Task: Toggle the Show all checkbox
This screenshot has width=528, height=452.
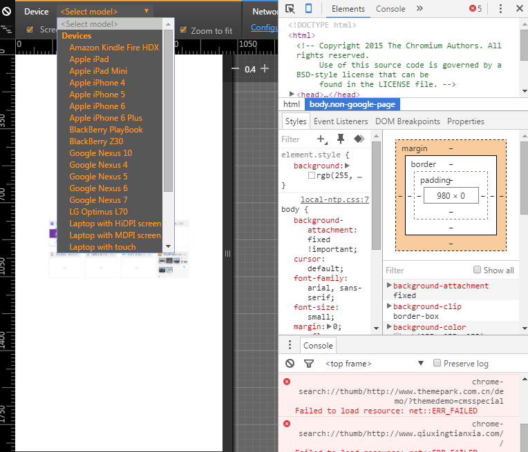Action: (477, 270)
